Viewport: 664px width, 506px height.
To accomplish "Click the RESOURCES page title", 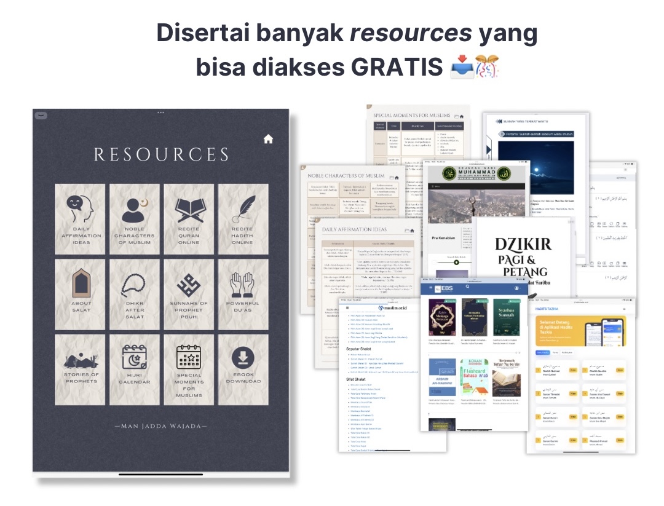I will point(161,154).
